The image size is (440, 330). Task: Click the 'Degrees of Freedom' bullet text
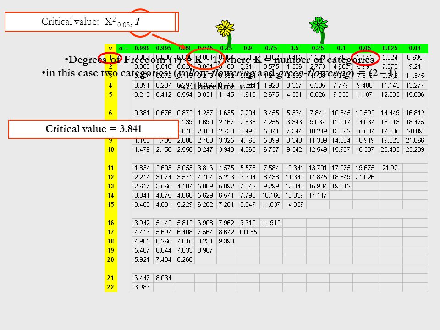[x=219, y=60]
